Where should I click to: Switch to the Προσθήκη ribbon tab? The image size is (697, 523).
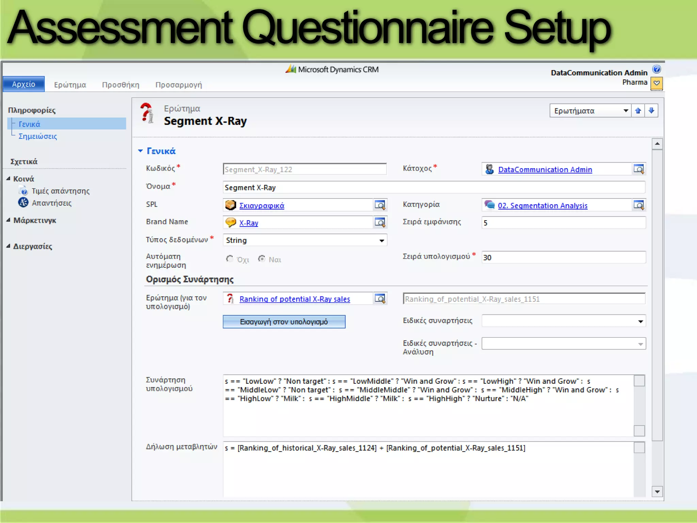(121, 85)
